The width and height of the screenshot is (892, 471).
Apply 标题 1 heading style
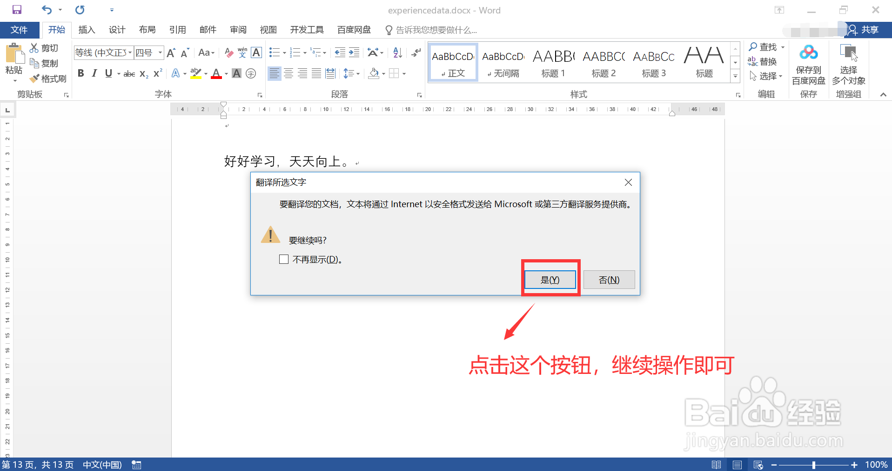(x=553, y=63)
